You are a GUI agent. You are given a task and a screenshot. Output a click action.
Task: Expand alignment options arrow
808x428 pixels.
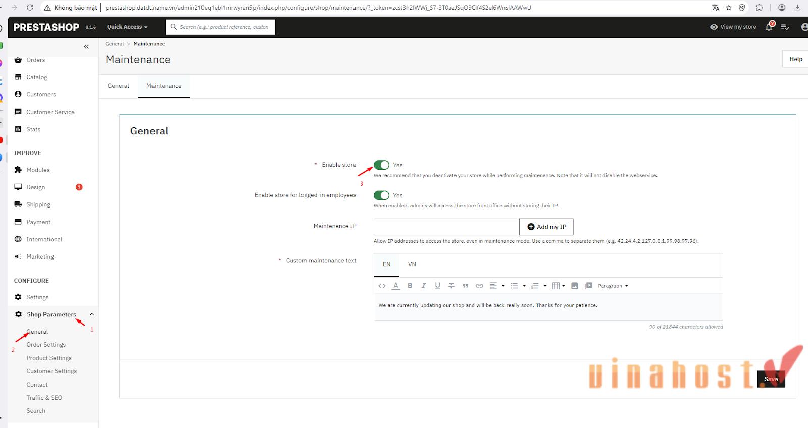(503, 286)
